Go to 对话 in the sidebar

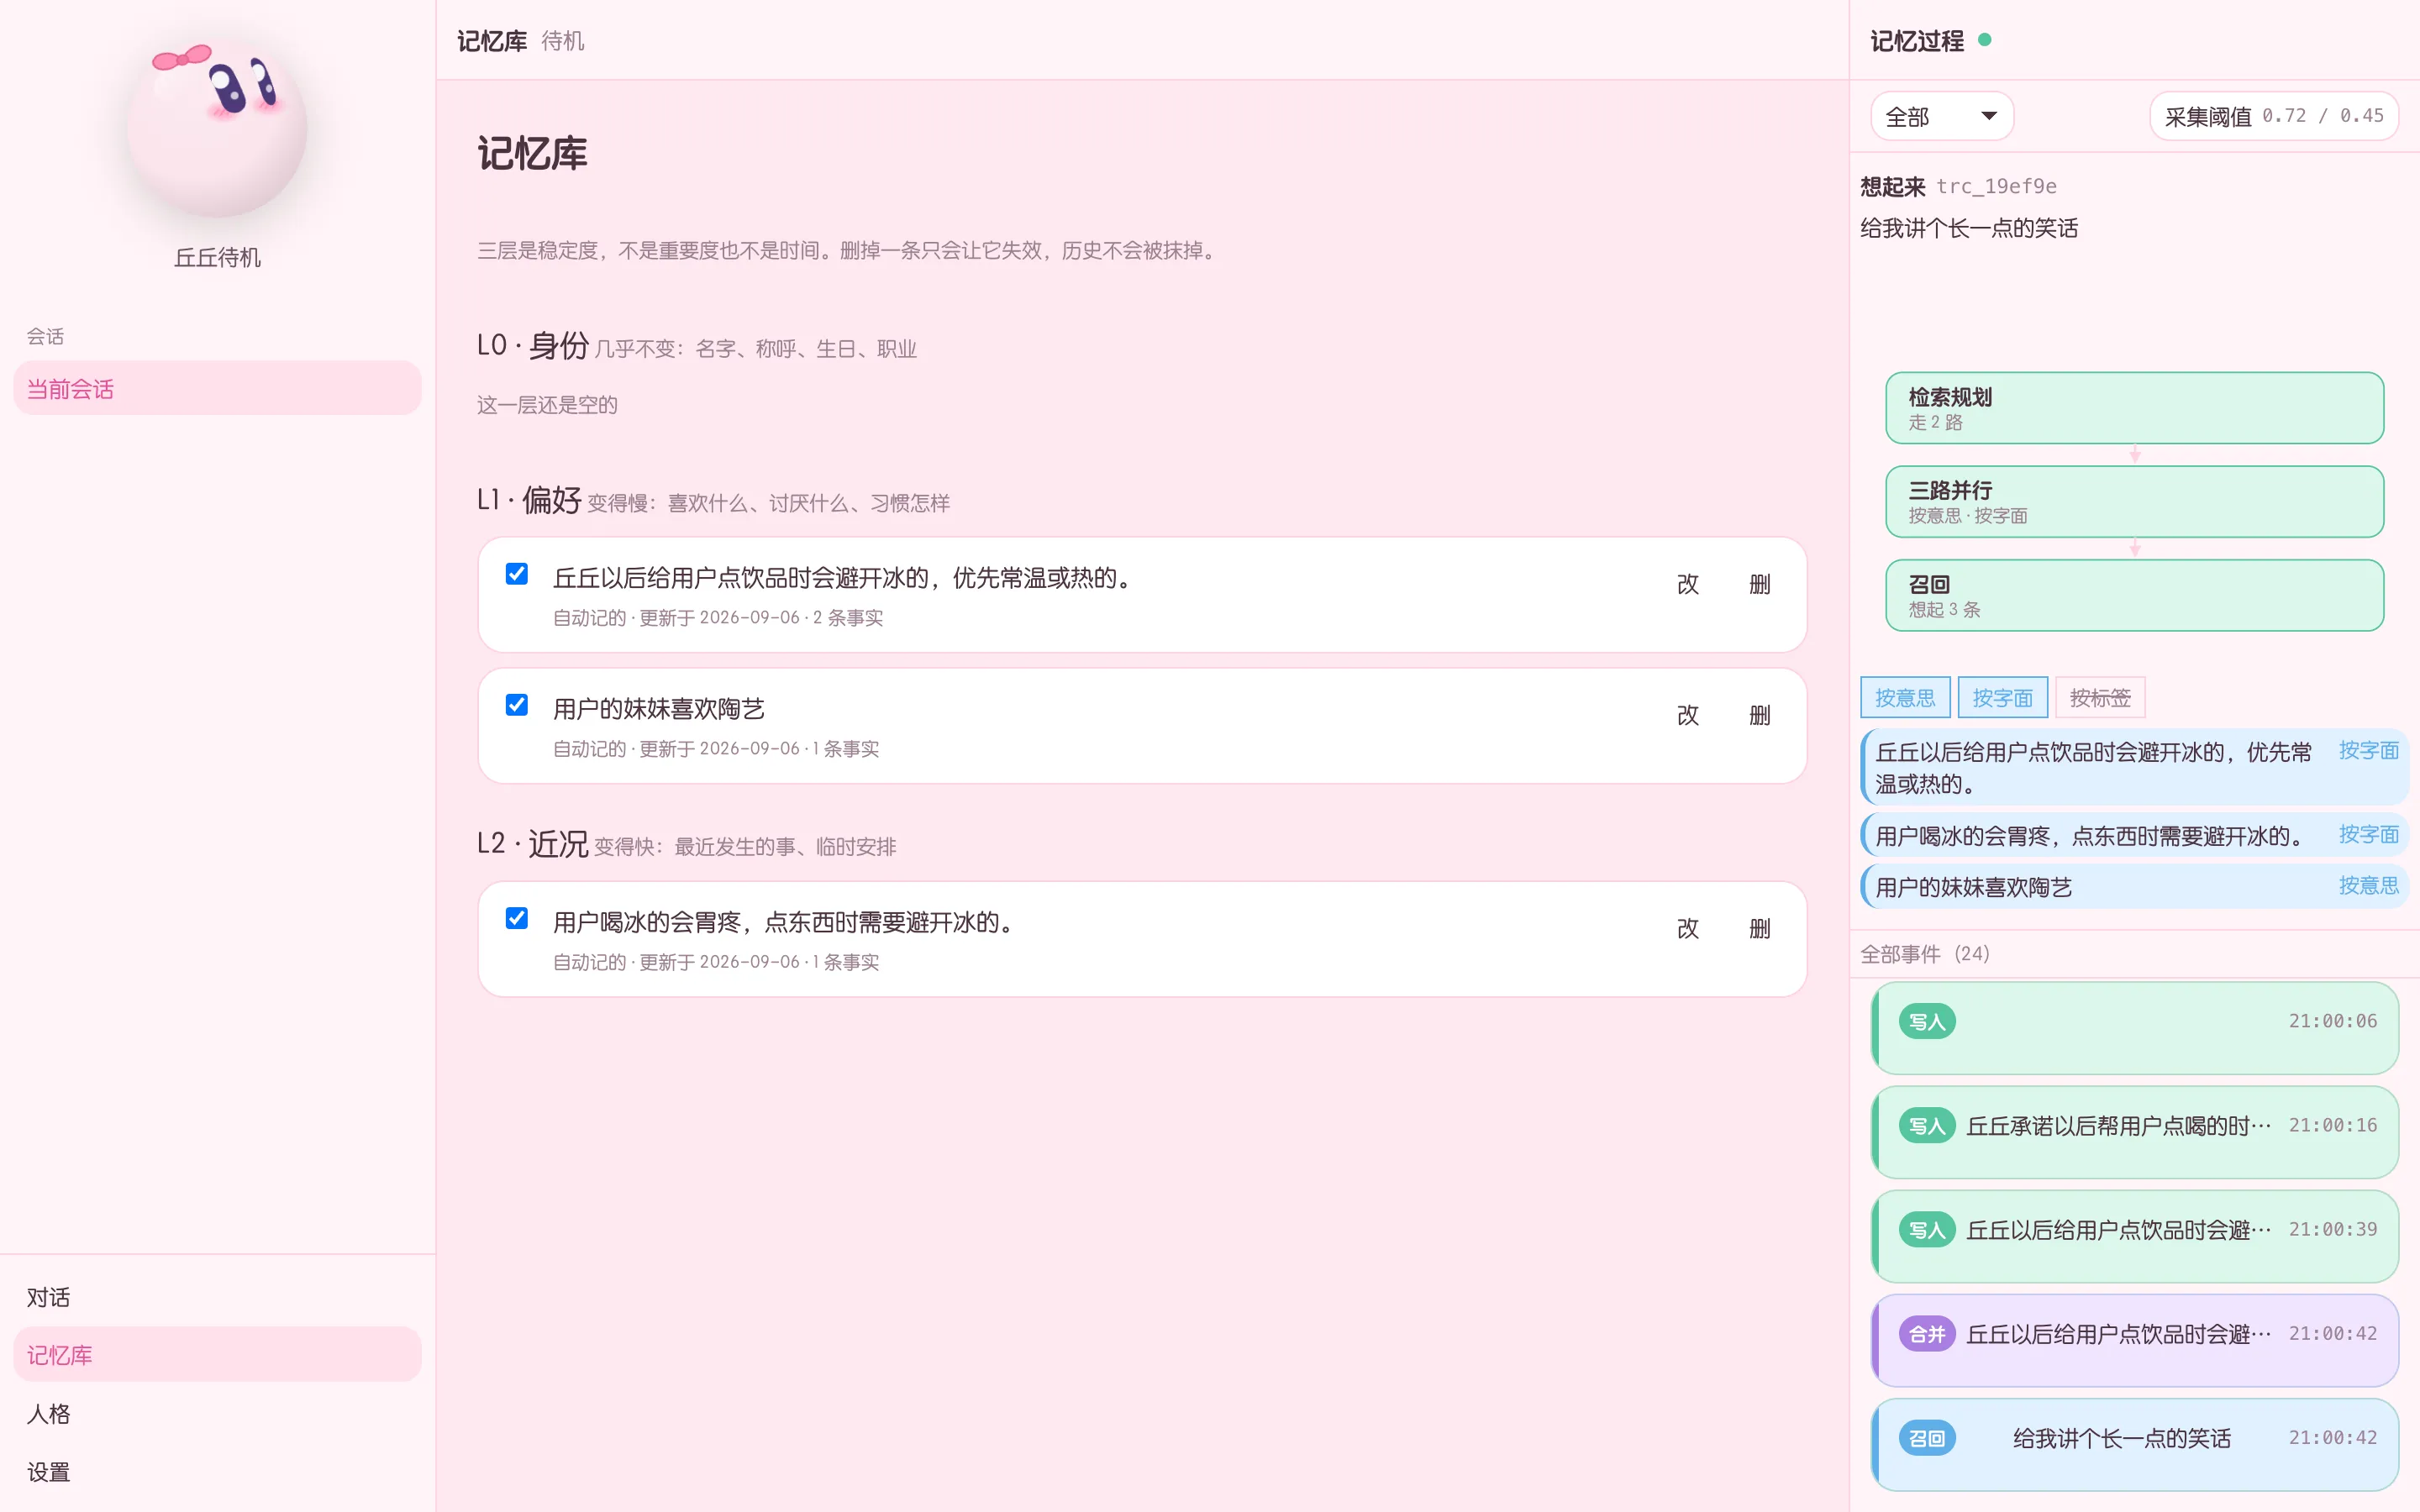click(x=217, y=1297)
